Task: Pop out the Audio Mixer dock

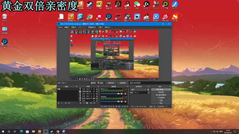Action: [x=128, y=86]
